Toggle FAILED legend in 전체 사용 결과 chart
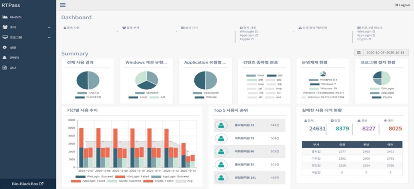 (88, 93)
